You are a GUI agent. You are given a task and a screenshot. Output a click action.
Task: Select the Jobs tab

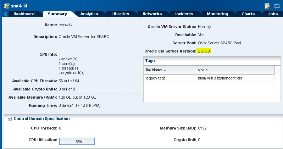point(273,14)
